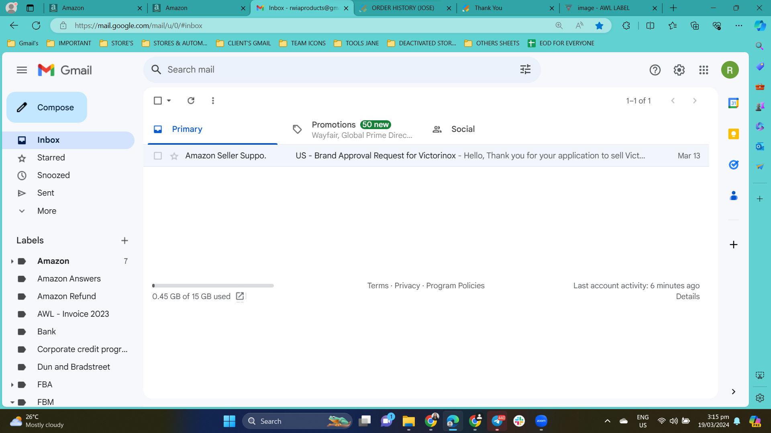771x433 pixels.
Task: Go back with browser back arrow
Action: point(14,26)
